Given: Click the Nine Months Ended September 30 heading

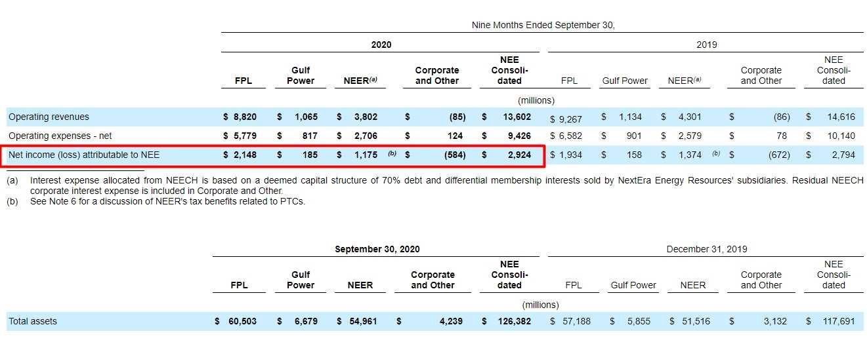Looking at the screenshot, I should pyautogui.click(x=543, y=26).
